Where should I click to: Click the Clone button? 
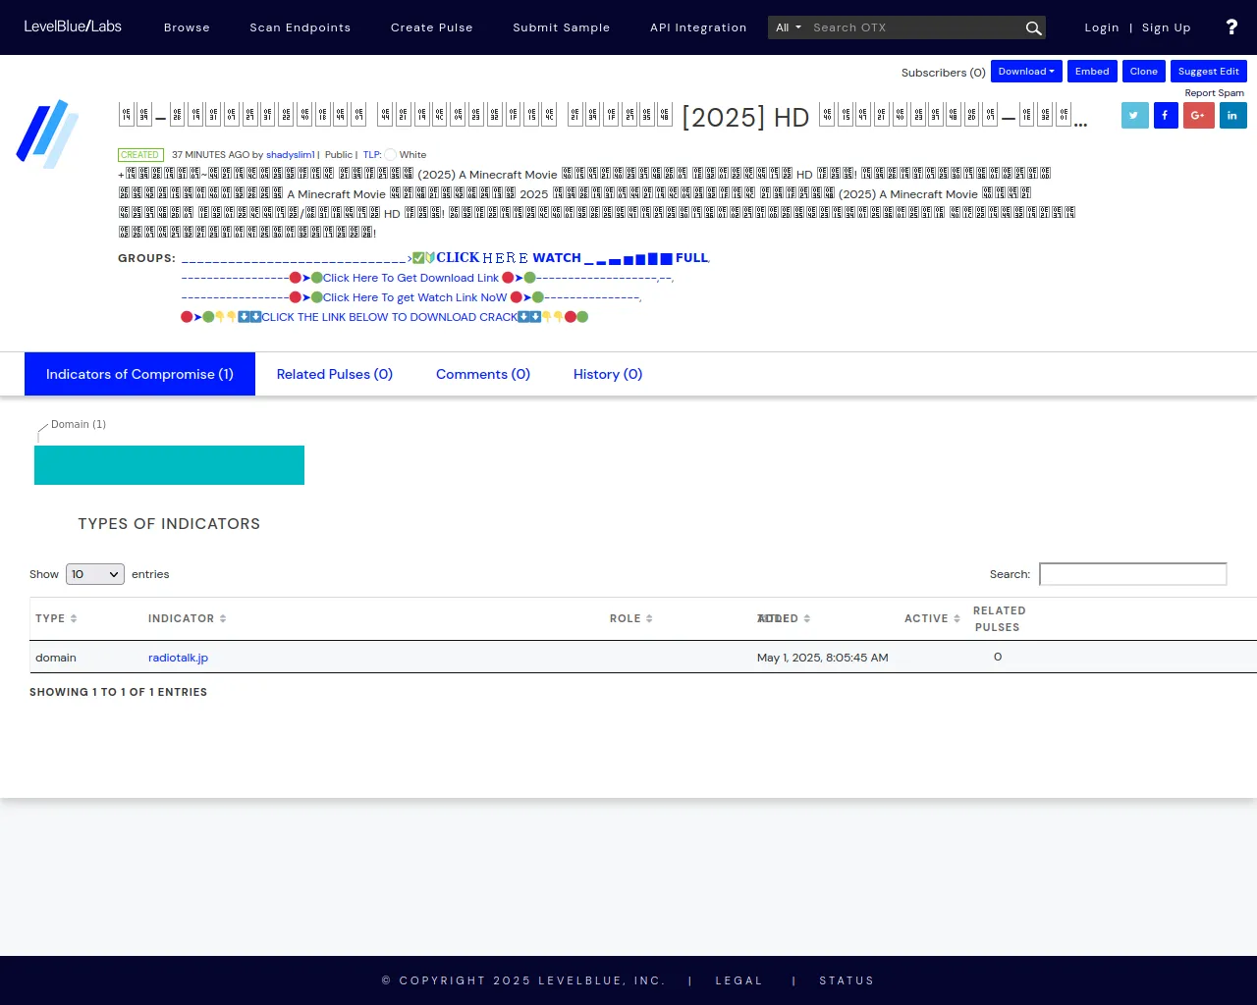click(x=1143, y=72)
